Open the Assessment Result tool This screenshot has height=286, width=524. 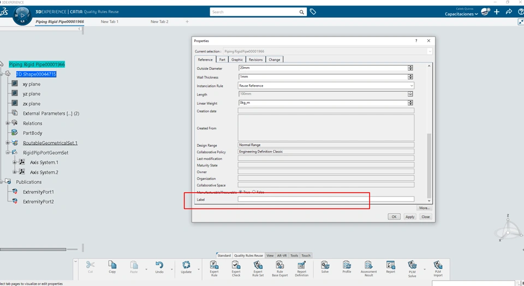(x=368, y=269)
